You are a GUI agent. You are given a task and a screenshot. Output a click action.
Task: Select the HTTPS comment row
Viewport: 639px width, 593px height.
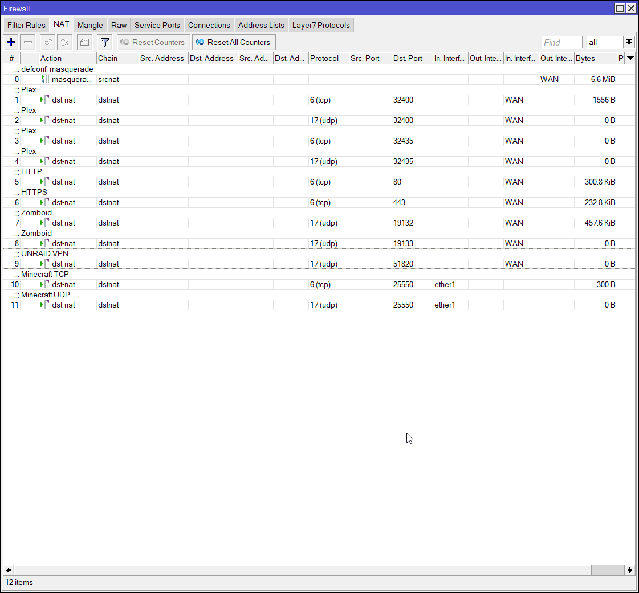click(x=319, y=192)
